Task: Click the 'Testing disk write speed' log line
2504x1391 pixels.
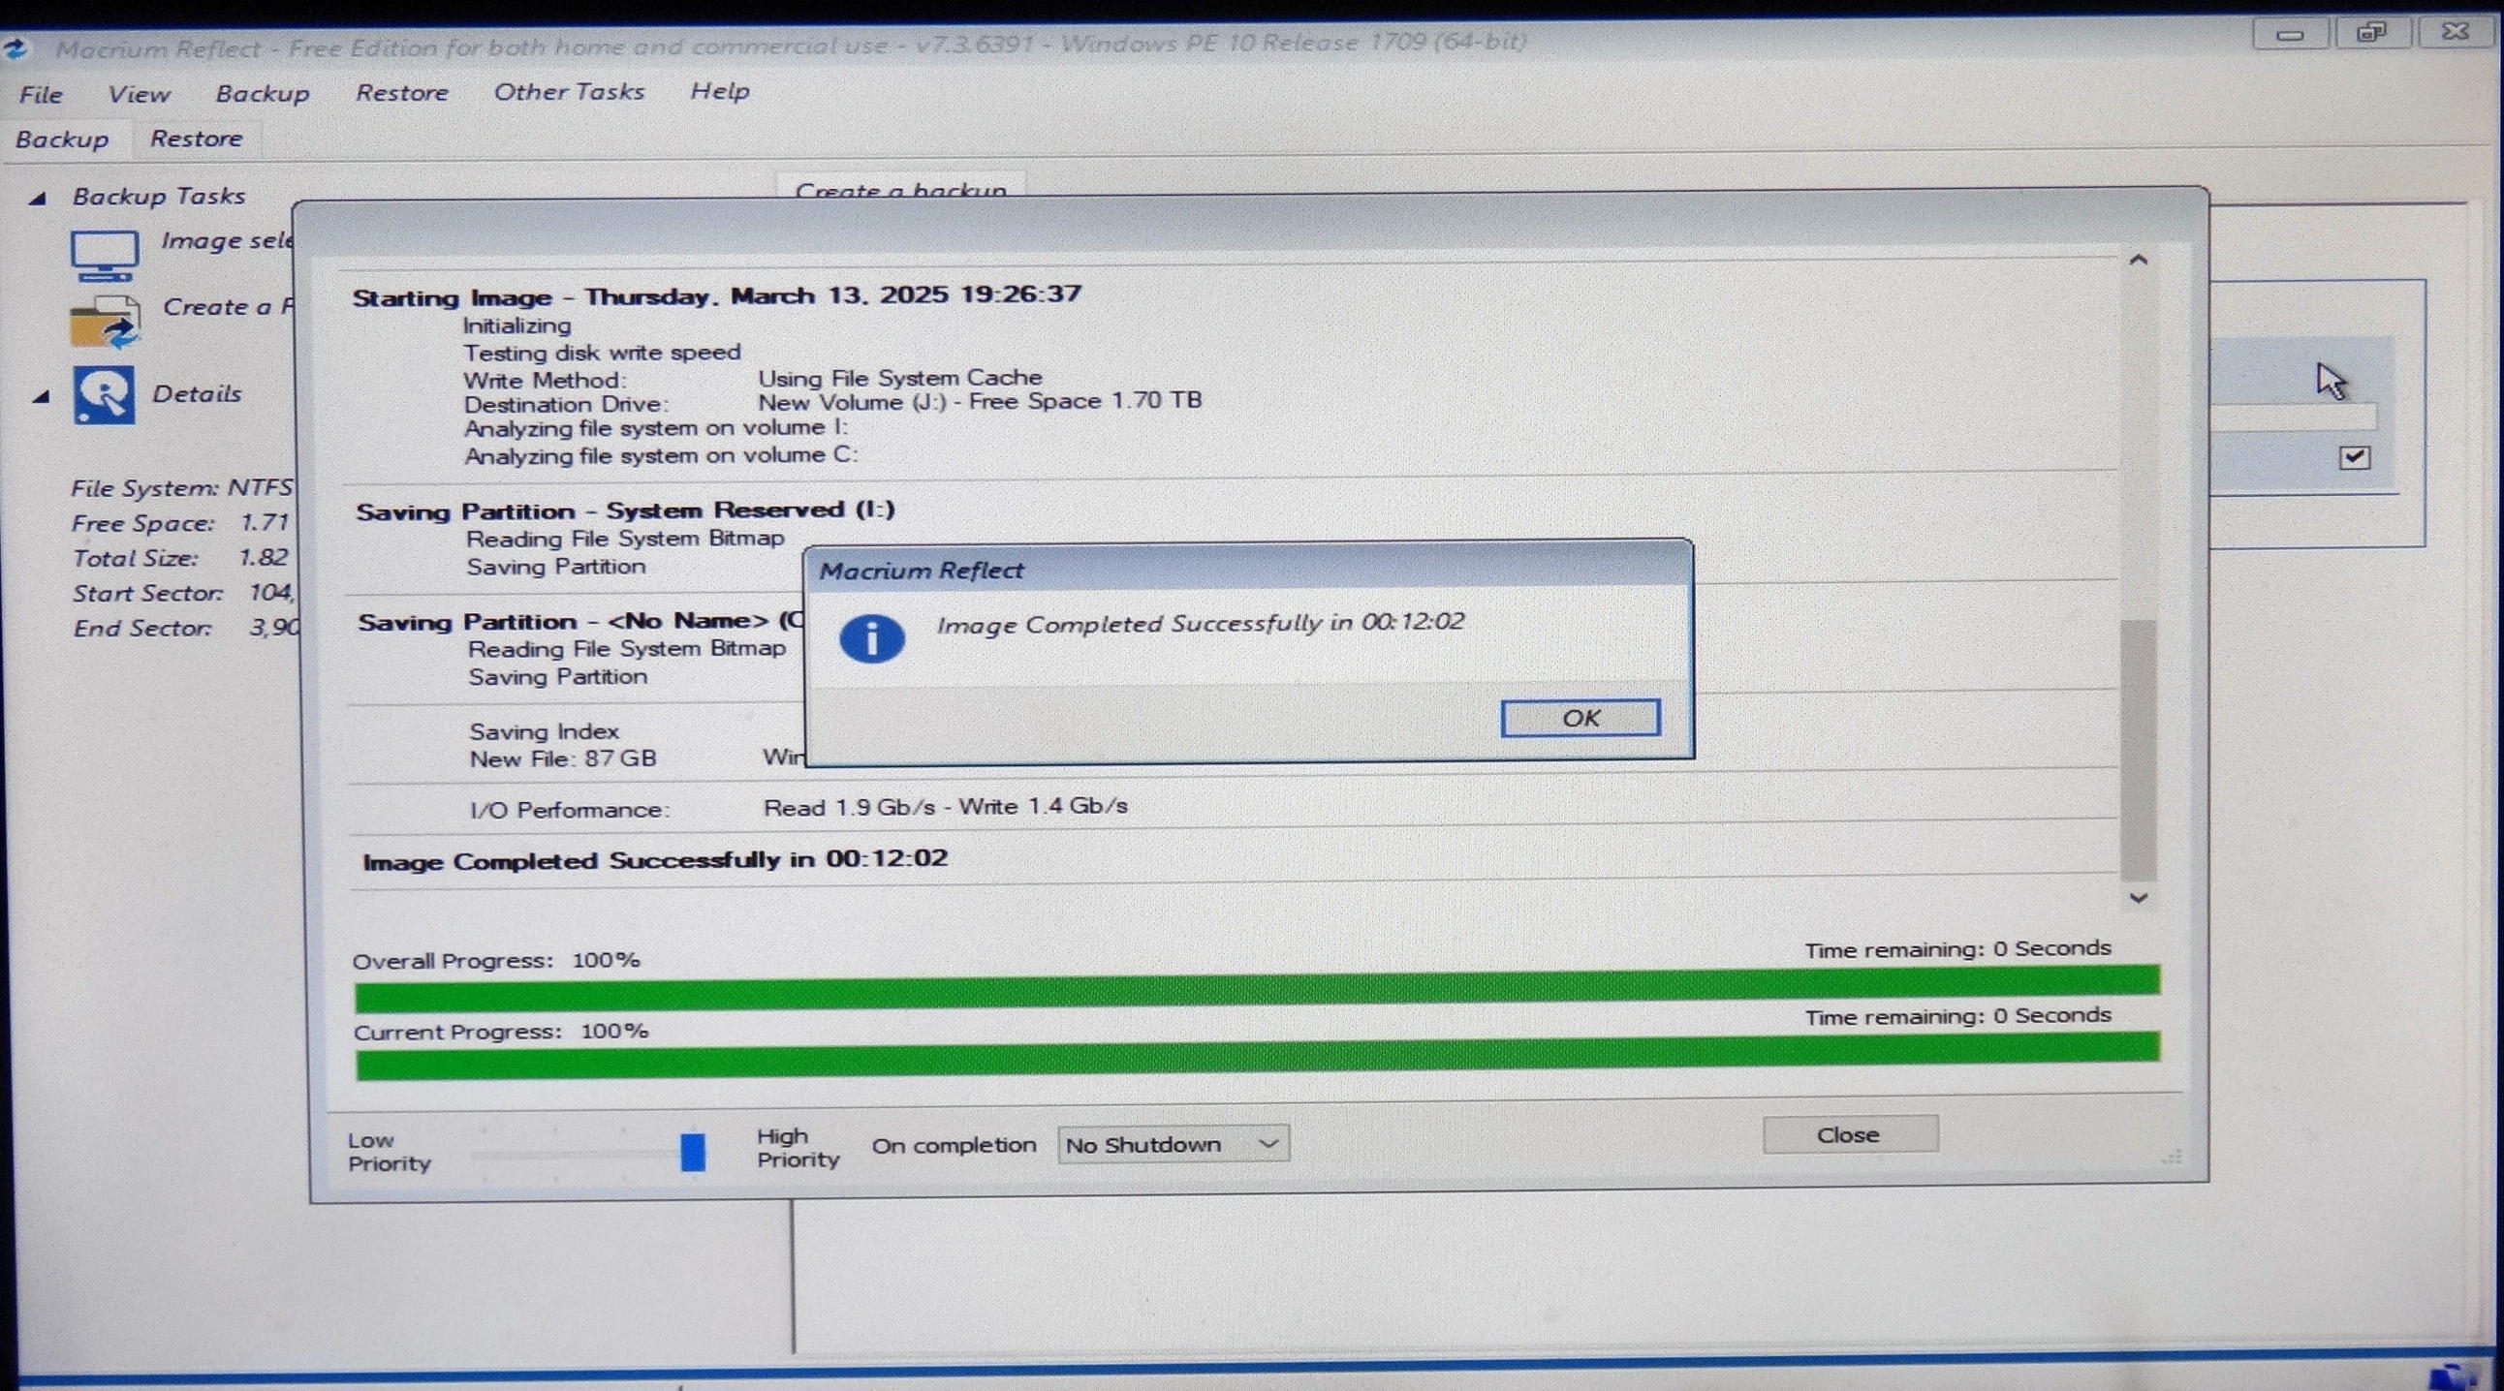Action: (602, 353)
